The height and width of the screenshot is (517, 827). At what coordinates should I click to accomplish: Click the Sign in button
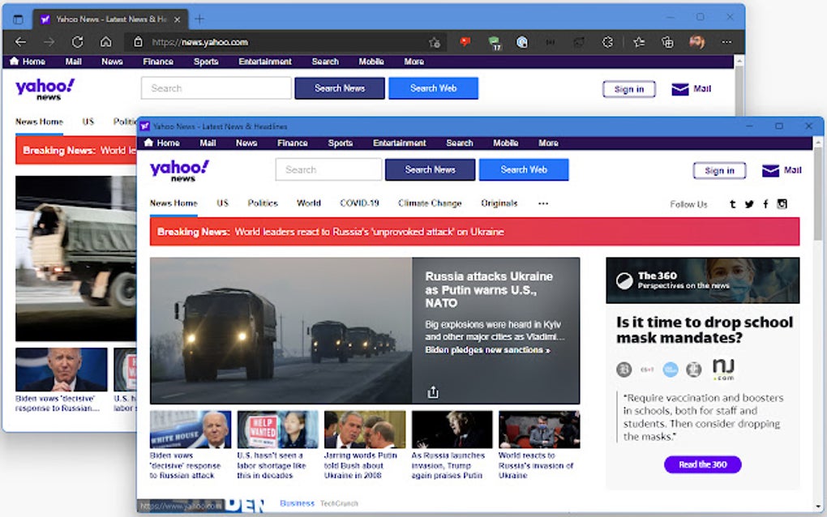tap(718, 170)
